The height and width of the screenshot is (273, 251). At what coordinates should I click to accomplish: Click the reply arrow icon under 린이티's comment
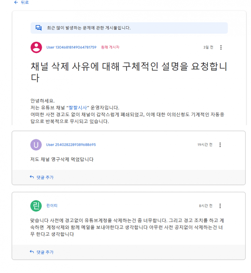[31, 252]
